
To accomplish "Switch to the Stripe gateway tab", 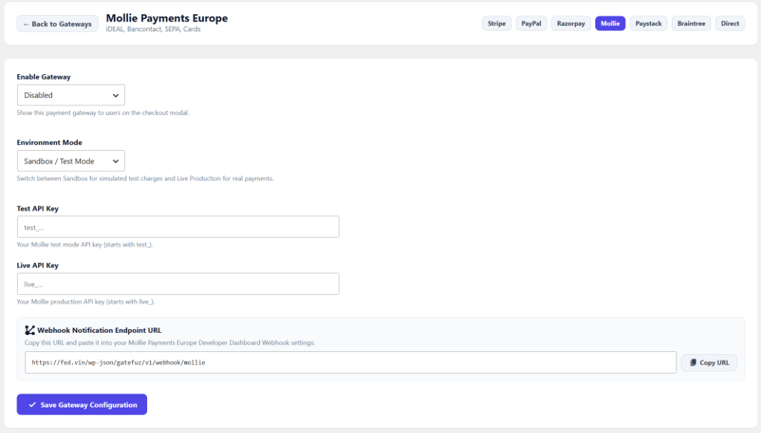I will pyautogui.click(x=496, y=23).
